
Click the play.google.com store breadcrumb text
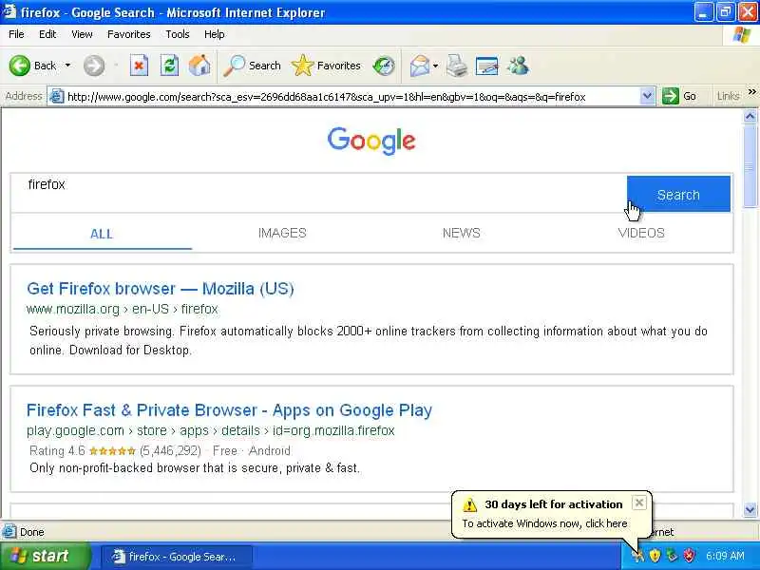tap(210, 431)
